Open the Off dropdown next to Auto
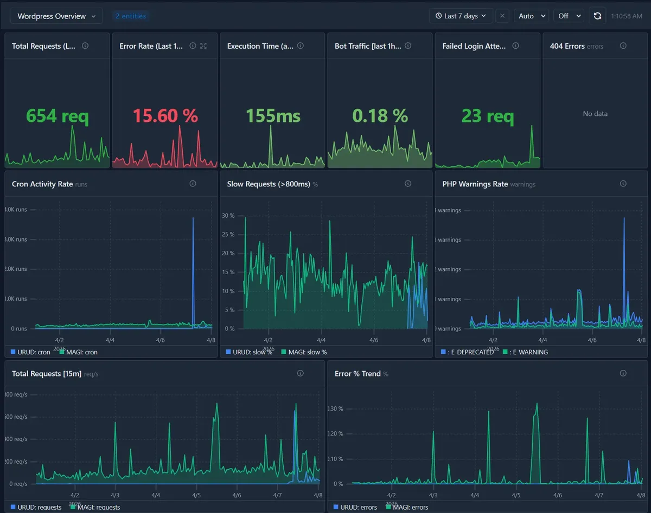The width and height of the screenshot is (651, 513). tap(569, 16)
